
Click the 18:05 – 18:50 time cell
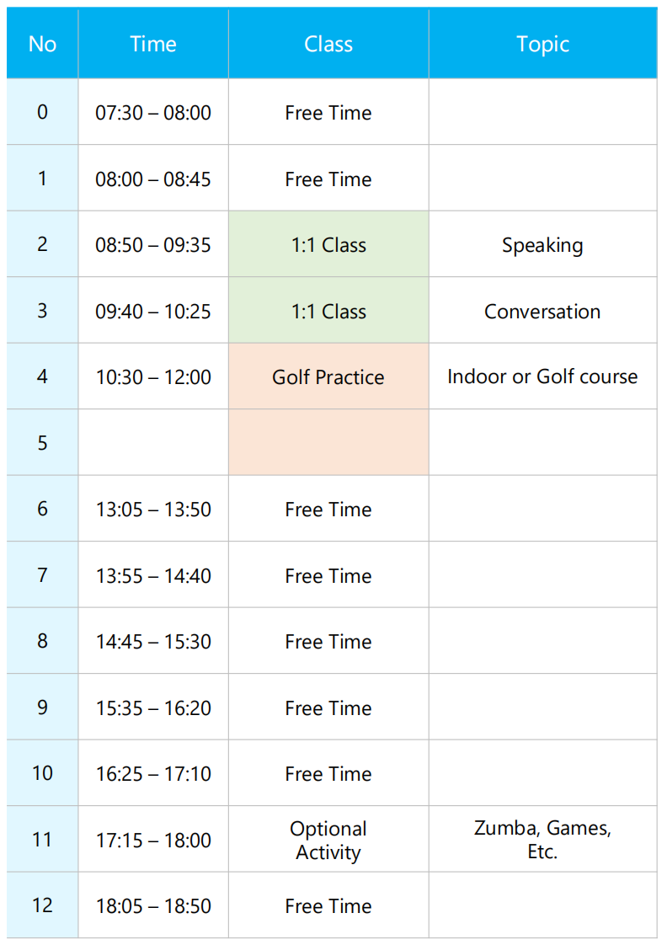pos(153,906)
